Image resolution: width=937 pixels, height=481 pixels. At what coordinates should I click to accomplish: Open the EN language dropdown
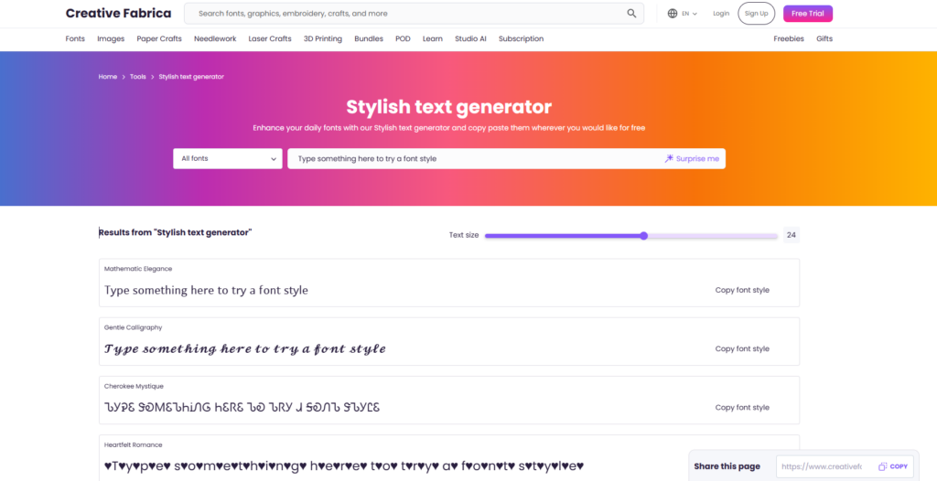[x=688, y=13]
